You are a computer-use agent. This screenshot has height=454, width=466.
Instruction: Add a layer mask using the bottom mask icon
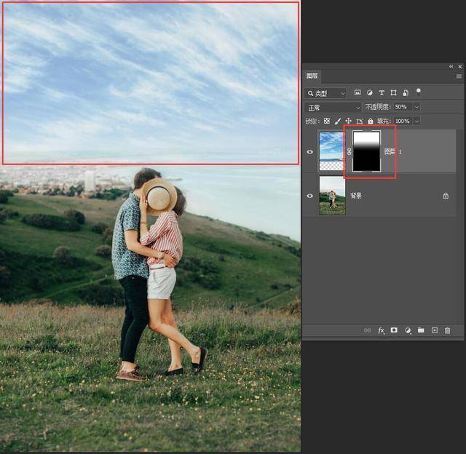[394, 330]
